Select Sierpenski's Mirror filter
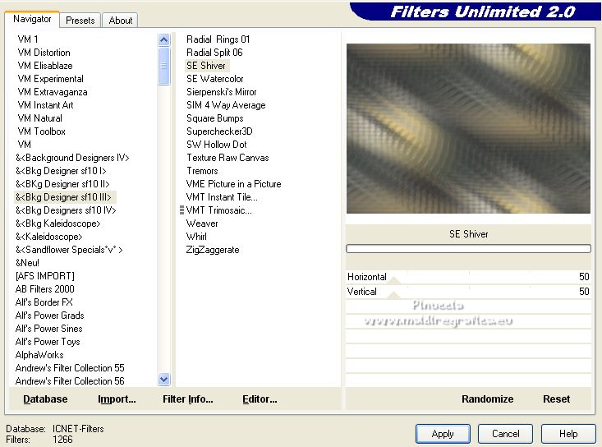602x447 pixels. tap(221, 92)
